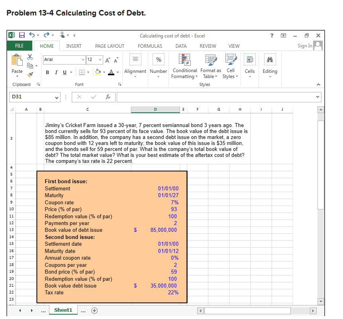
Task: Open the Font dialog launcher
Action: pos(120,84)
